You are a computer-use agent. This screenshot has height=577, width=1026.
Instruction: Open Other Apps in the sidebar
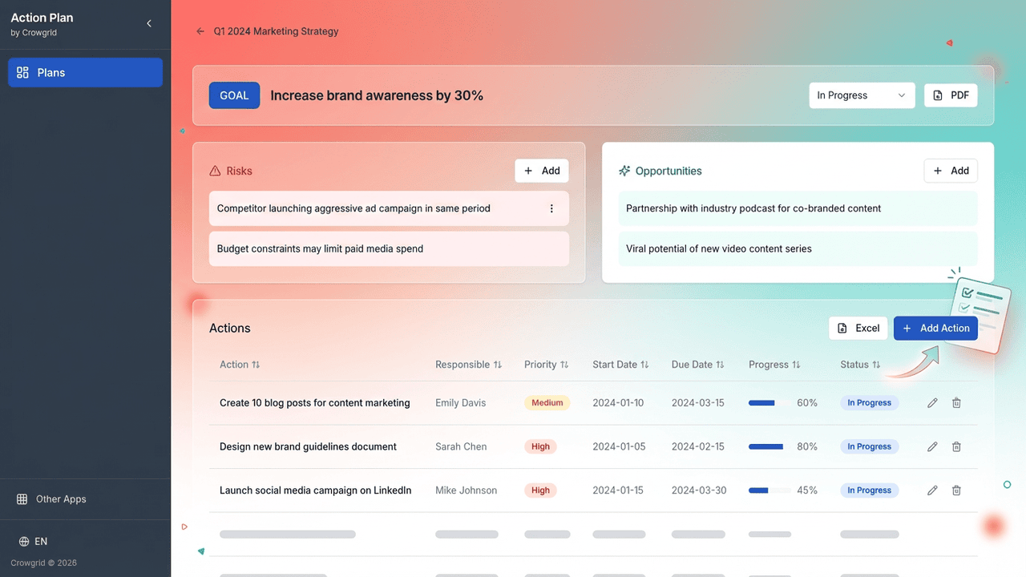(61, 499)
